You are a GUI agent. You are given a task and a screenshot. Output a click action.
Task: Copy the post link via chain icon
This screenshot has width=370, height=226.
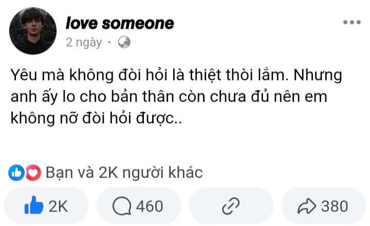click(231, 206)
